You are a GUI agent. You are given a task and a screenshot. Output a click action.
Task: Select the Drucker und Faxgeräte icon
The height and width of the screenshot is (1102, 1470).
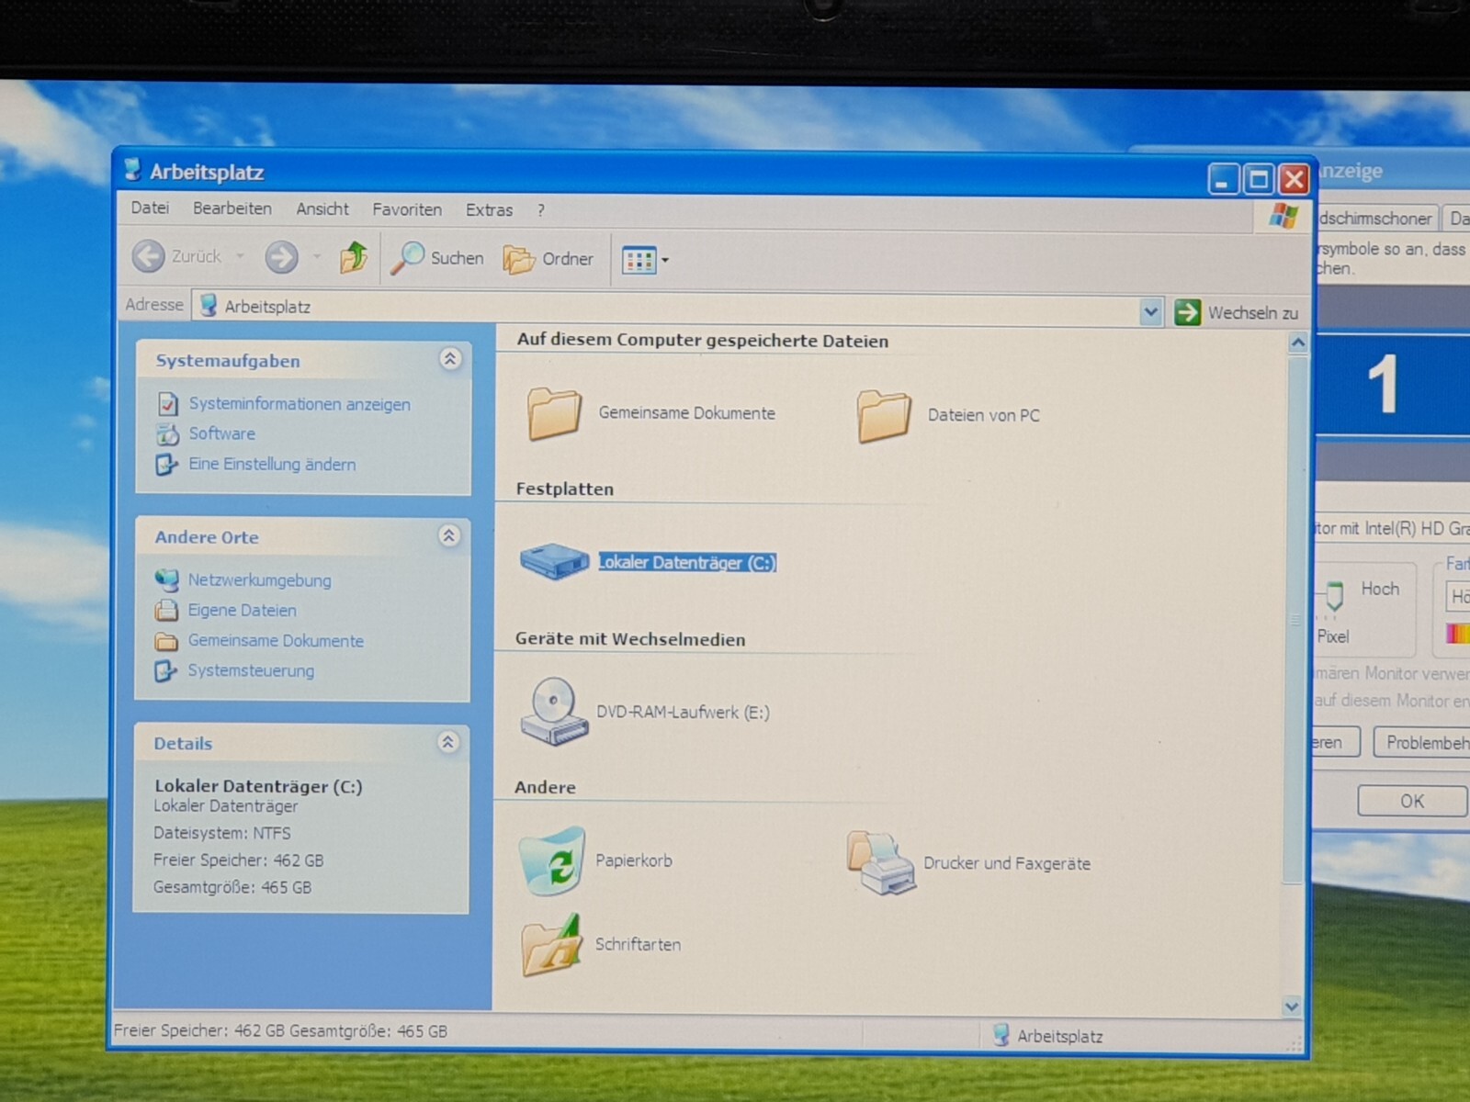tap(881, 862)
